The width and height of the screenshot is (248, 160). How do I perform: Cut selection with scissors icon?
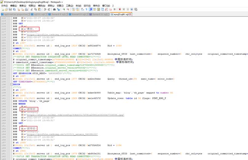tap(31, 10)
